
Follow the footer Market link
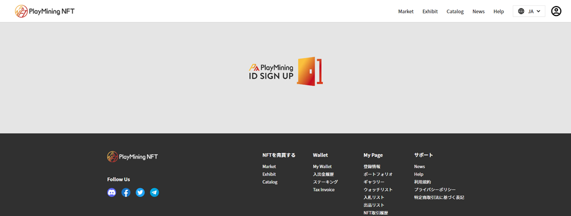[269, 167]
